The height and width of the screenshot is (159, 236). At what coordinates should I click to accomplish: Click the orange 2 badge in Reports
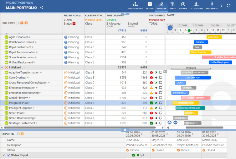click(x=22, y=134)
